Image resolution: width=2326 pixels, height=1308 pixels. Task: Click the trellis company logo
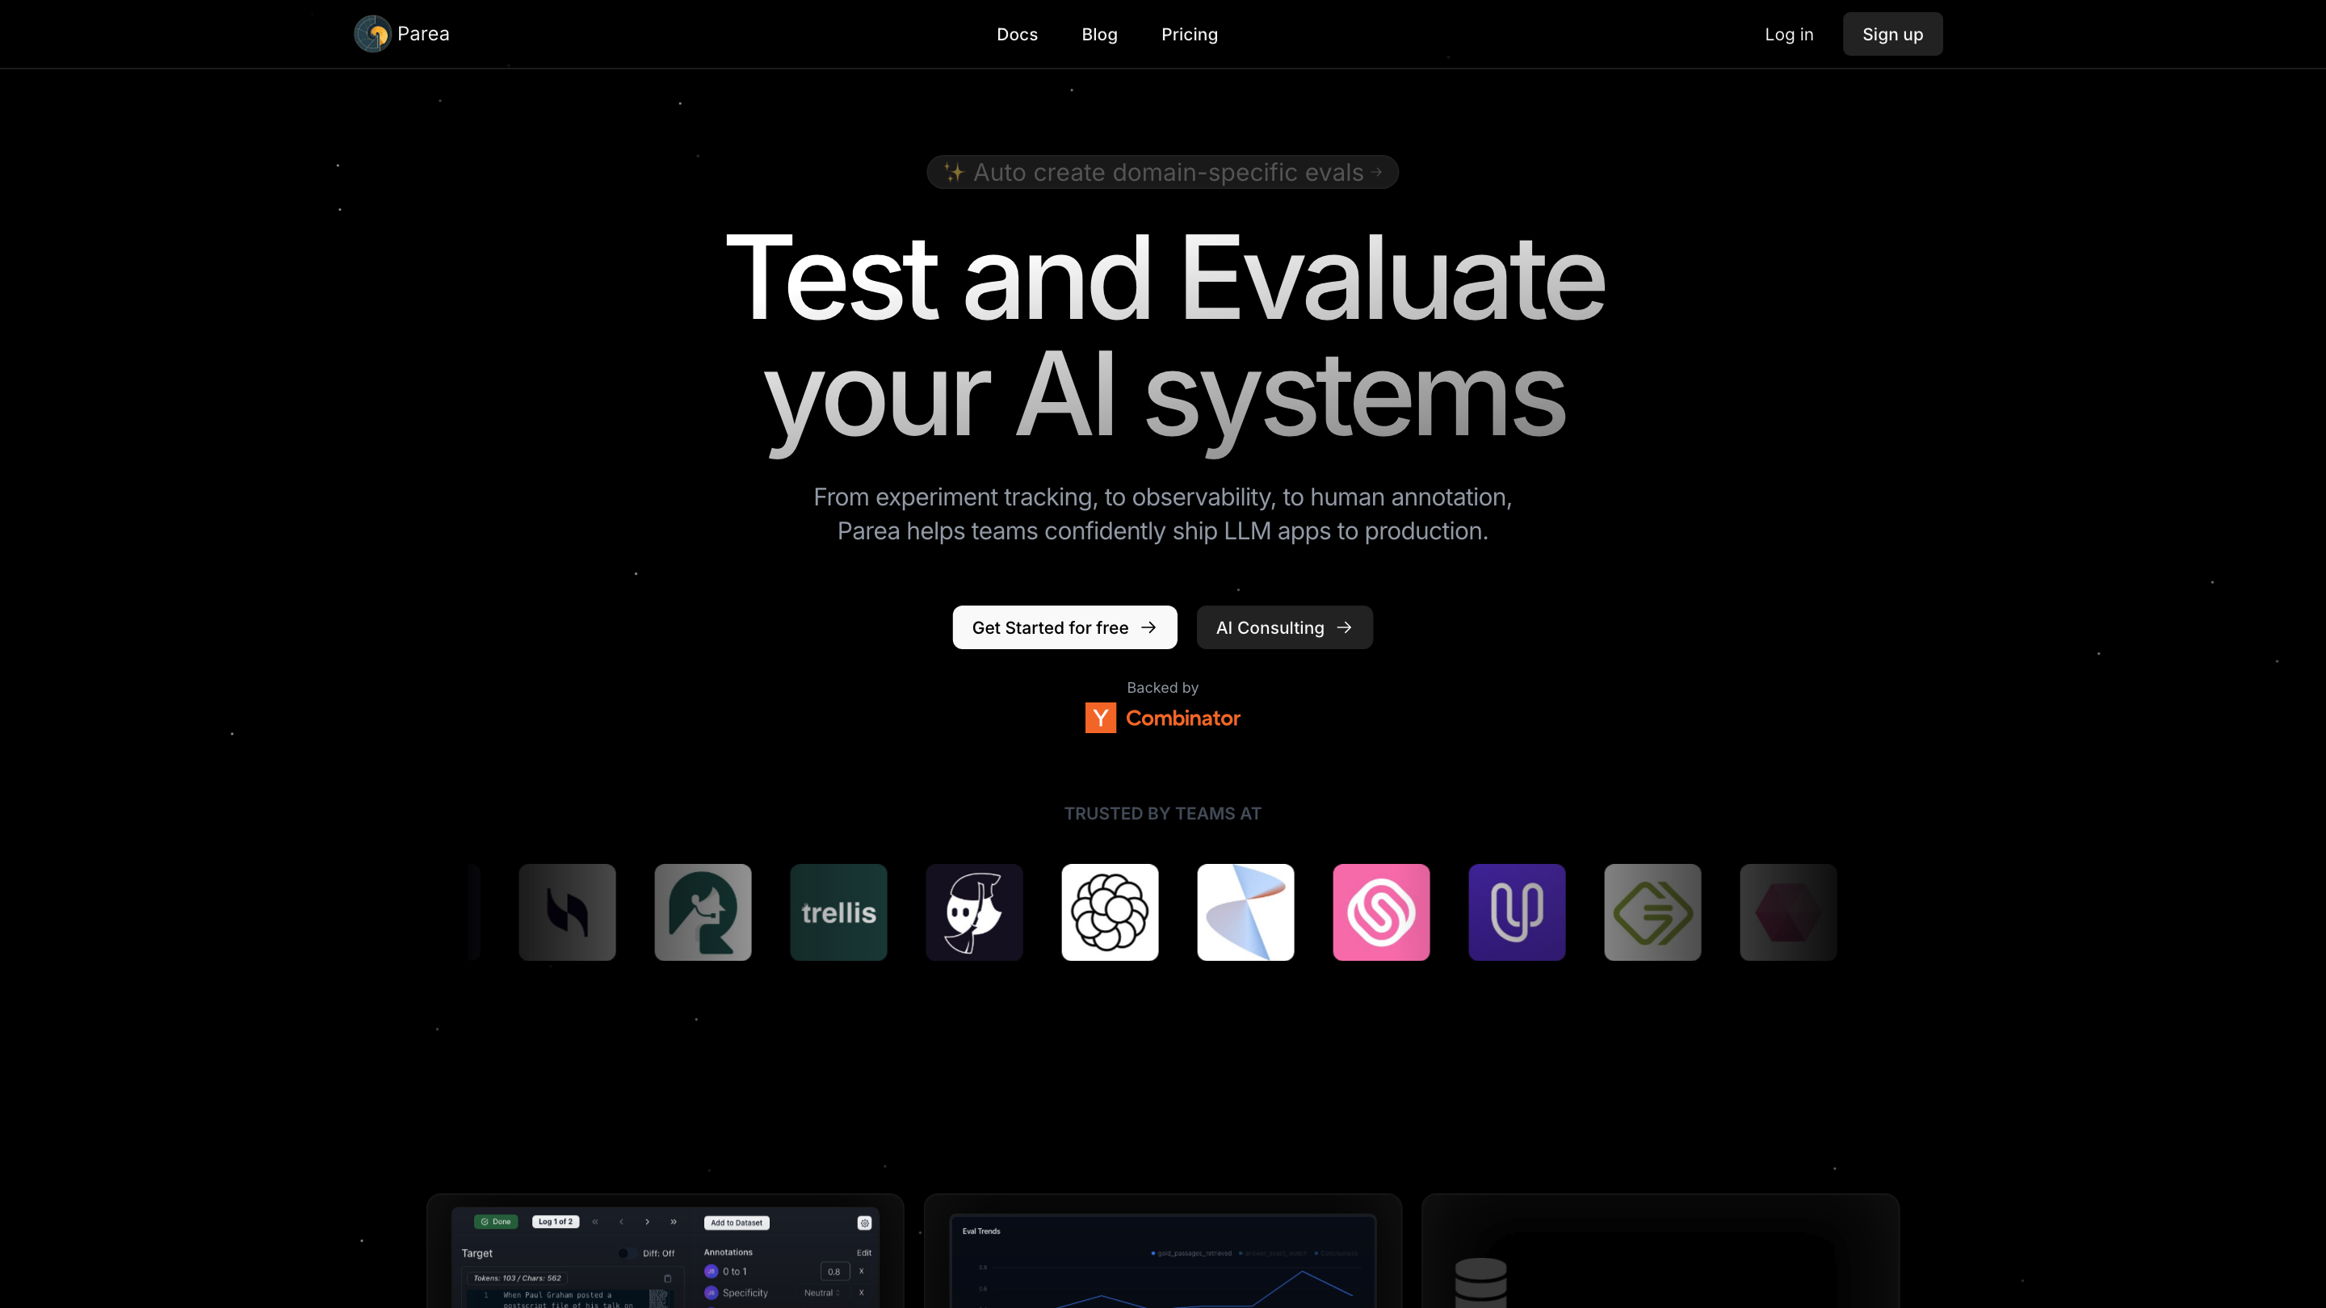pyautogui.click(x=838, y=912)
